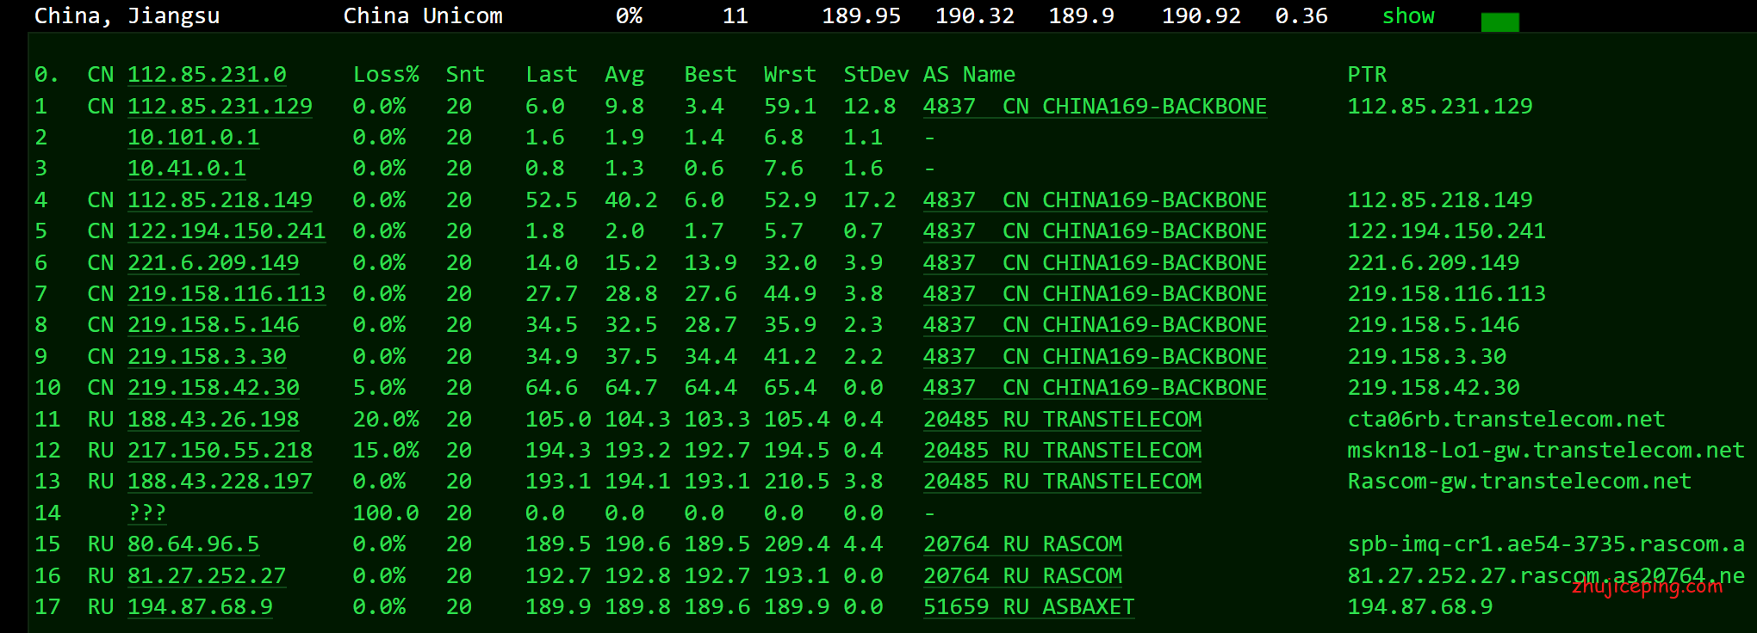
Task: Open AS 20764 RASCOM link in hop 16
Action: [x=1022, y=576]
